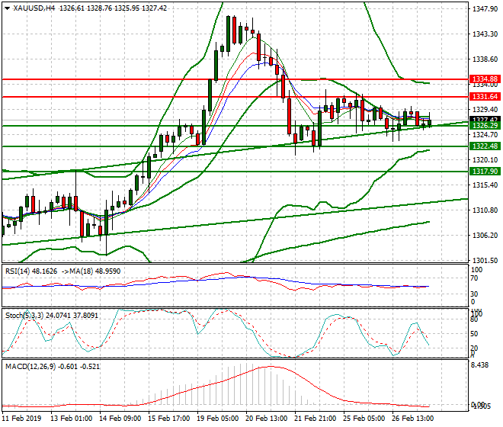
Task: Select the 1347.90 price scale value
Action: pyautogui.click(x=485, y=9)
